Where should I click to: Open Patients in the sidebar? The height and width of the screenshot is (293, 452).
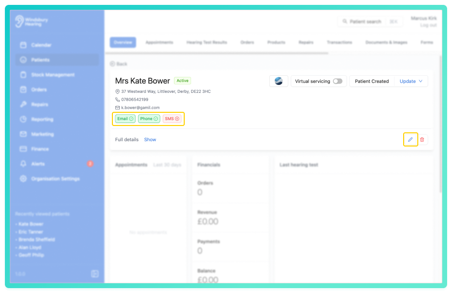[x=57, y=60]
